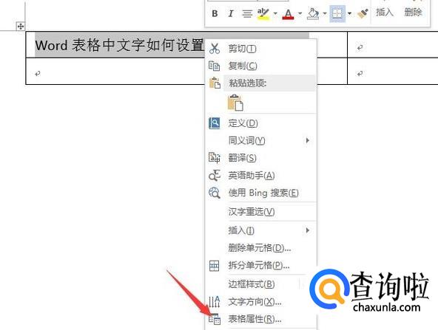438x330 pixels.
Task: Click the borders grid icon
Action: tap(337, 13)
